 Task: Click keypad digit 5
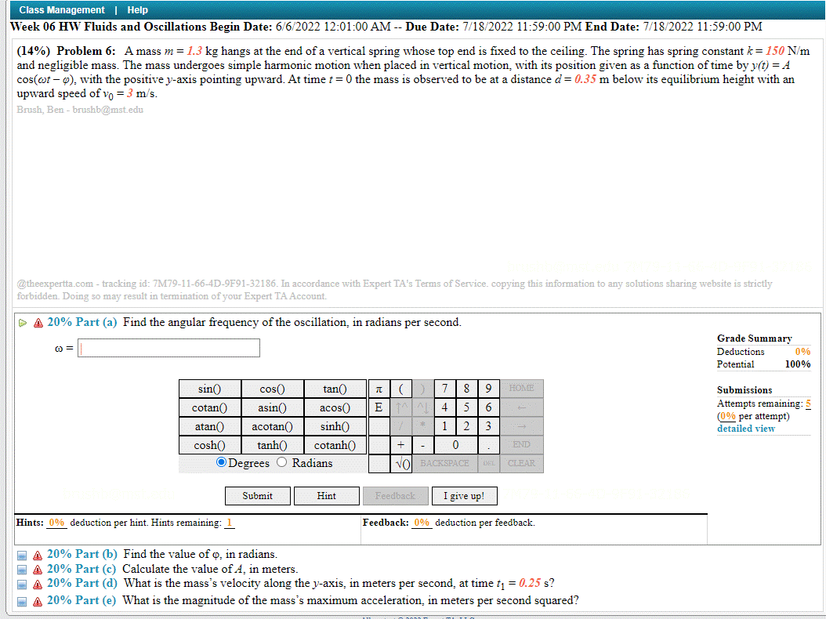pos(467,407)
